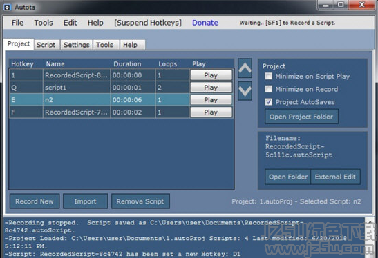Click the Hotkey column header
Screen dimensions: 378x258
coord(22,64)
